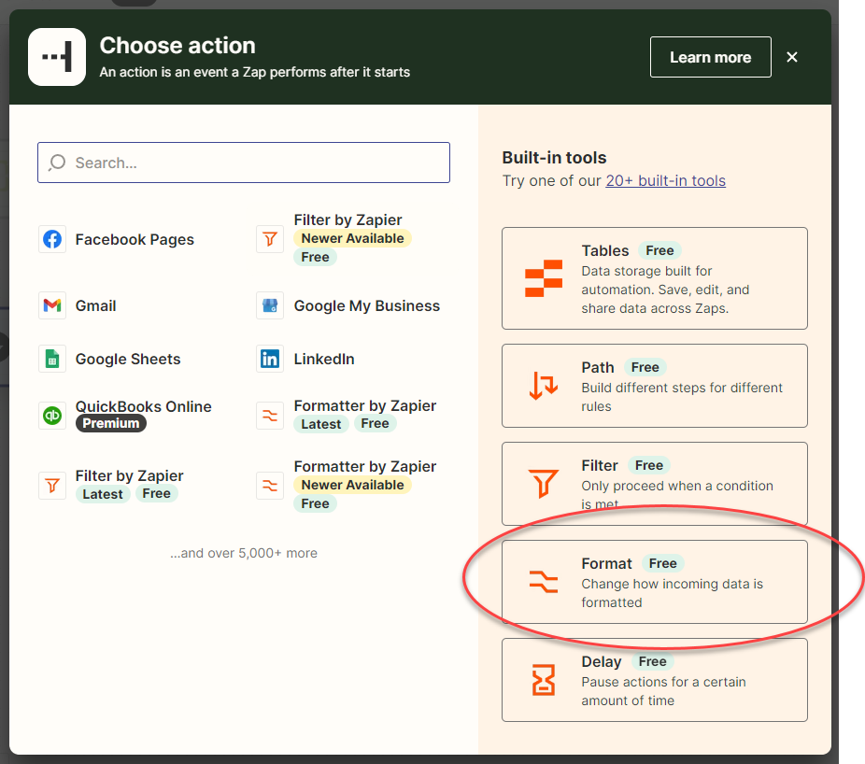This screenshot has width=865, height=764.
Task: Click the Tables built-in tool icon
Action: [x=544, y=278]
